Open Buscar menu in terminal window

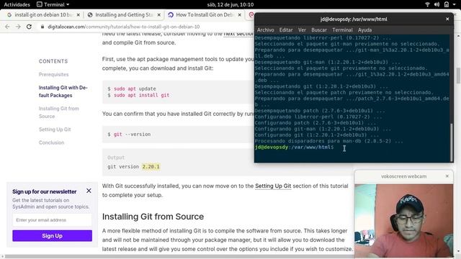(319, 30)
